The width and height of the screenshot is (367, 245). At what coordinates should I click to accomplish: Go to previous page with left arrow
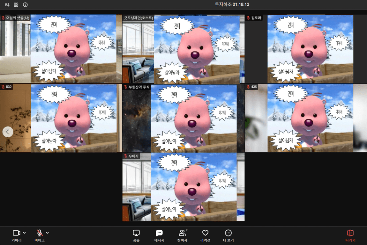[x=8, y=132]
